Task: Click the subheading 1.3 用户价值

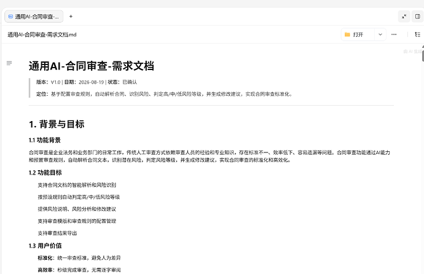Action: [45, 246]
